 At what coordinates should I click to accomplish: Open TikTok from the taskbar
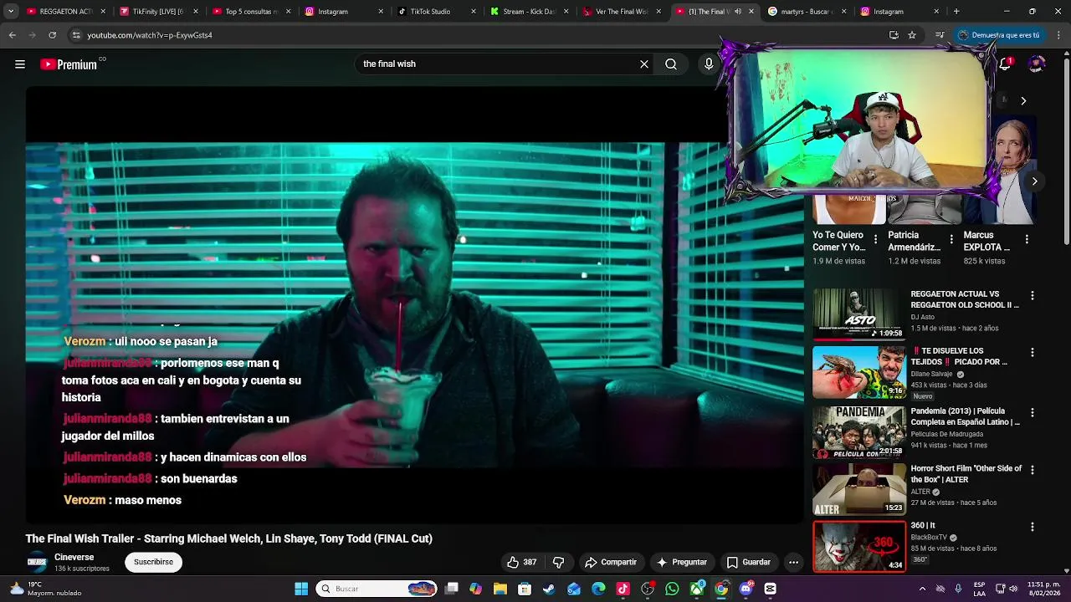pyautogui.click(x=623, y=589)
